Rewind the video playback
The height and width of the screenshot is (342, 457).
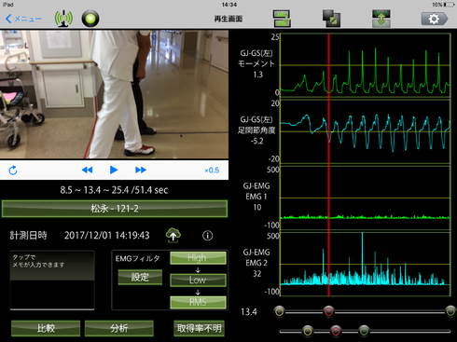pyautogui.click(x=87, y=170)
